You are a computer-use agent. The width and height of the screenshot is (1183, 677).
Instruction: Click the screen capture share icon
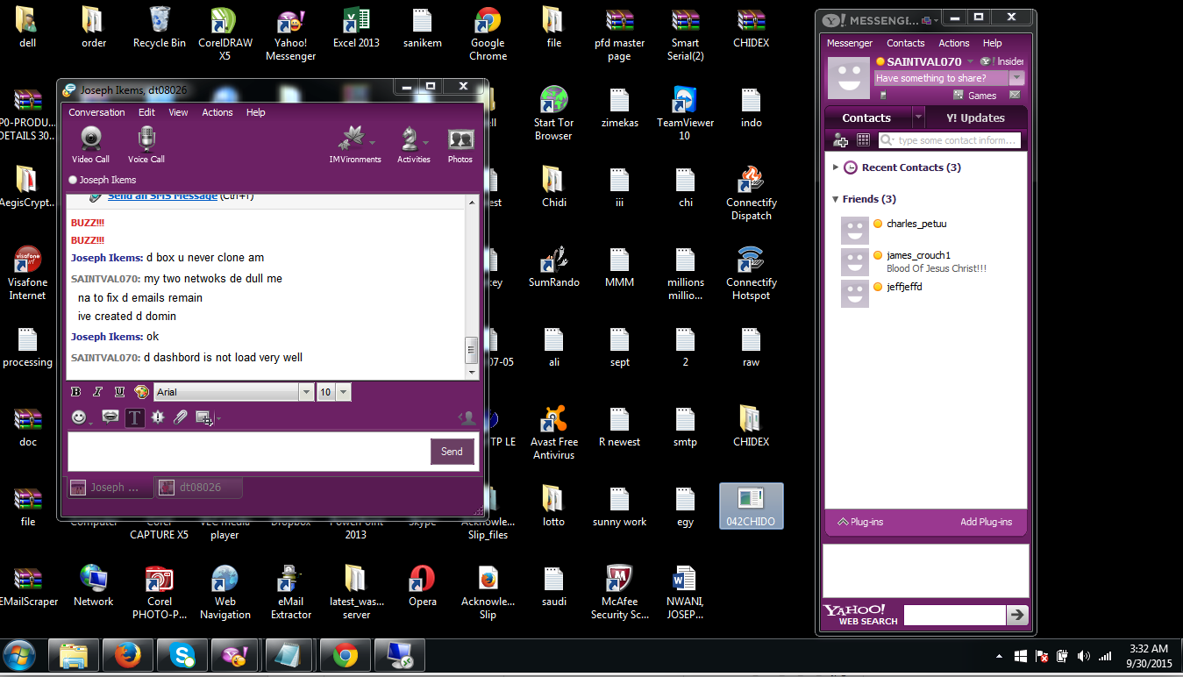click(206, 417)
